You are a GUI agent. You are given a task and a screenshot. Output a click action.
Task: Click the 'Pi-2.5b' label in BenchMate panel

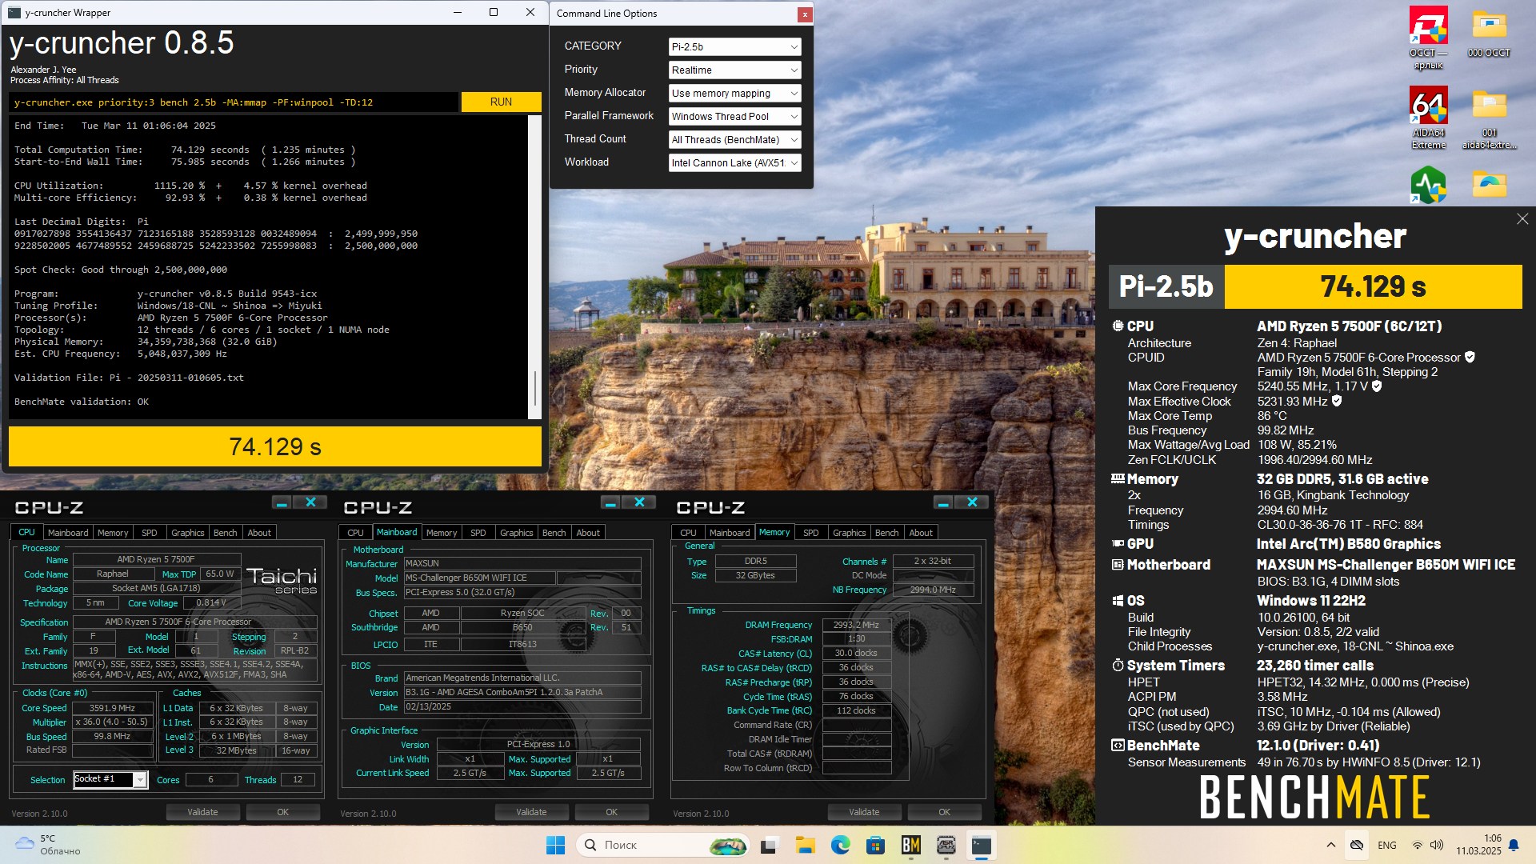coord(1166,286)
